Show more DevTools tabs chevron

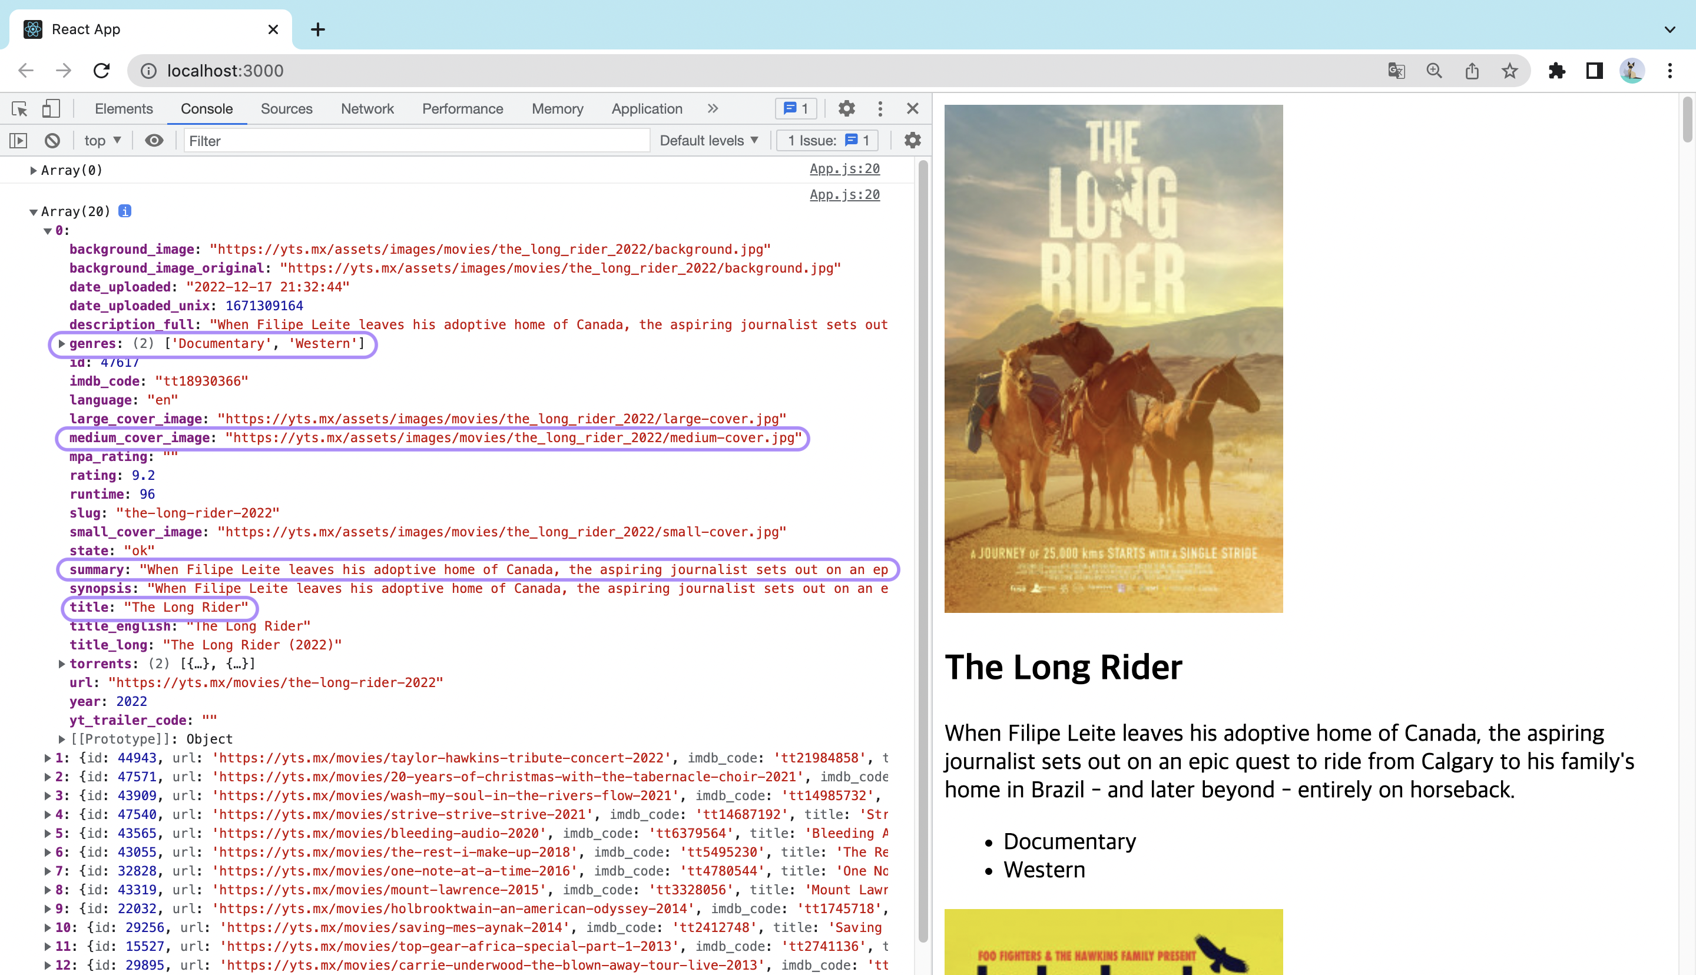click(x=713, y=108)
